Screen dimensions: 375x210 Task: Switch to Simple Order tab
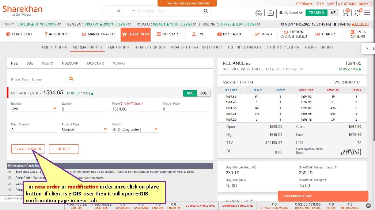pyautogui.click(x=54, y=47)
